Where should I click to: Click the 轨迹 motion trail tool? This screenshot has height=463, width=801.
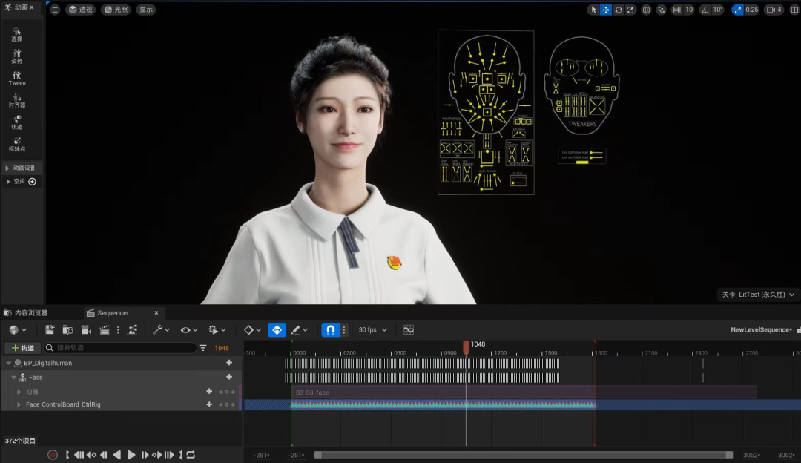point(16,122)
